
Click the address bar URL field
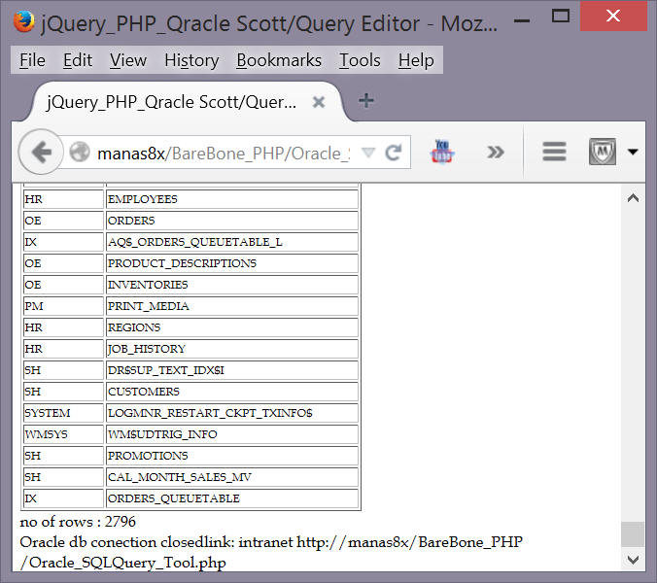pyautogui.click(x=224, y=154)
